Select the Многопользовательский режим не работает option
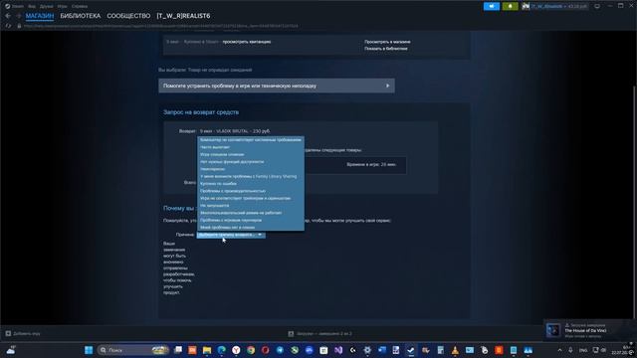This screenshot has width=637, height=358. (251, 213)
